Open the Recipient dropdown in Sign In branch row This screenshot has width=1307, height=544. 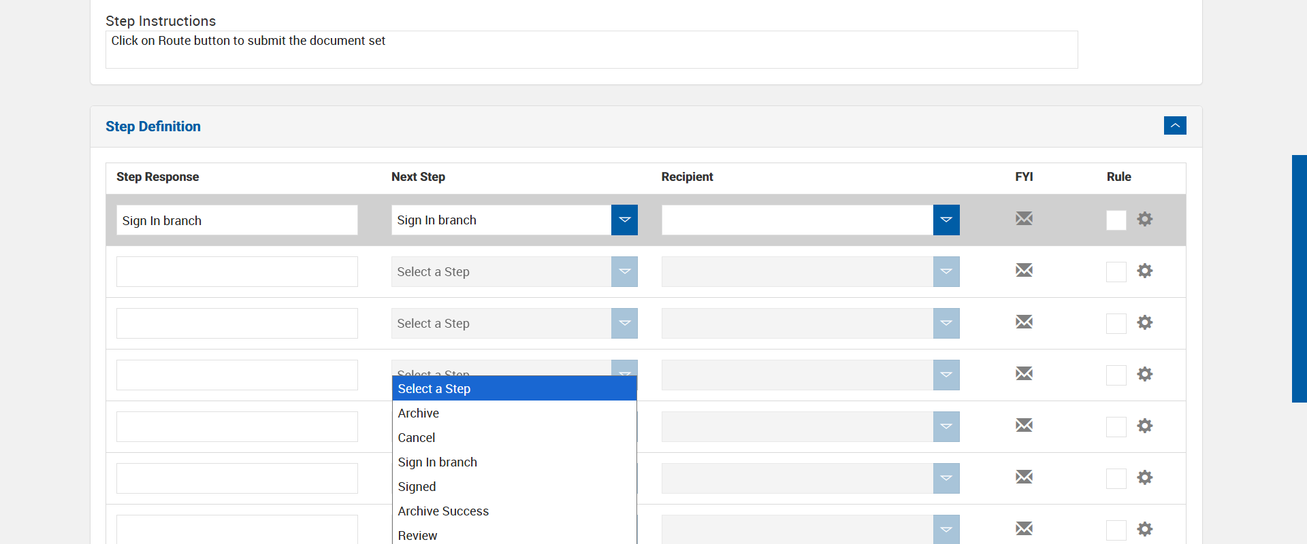coord(946,220)
